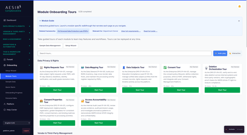Click the Activate button
The image size is (247, 135).
232,129
